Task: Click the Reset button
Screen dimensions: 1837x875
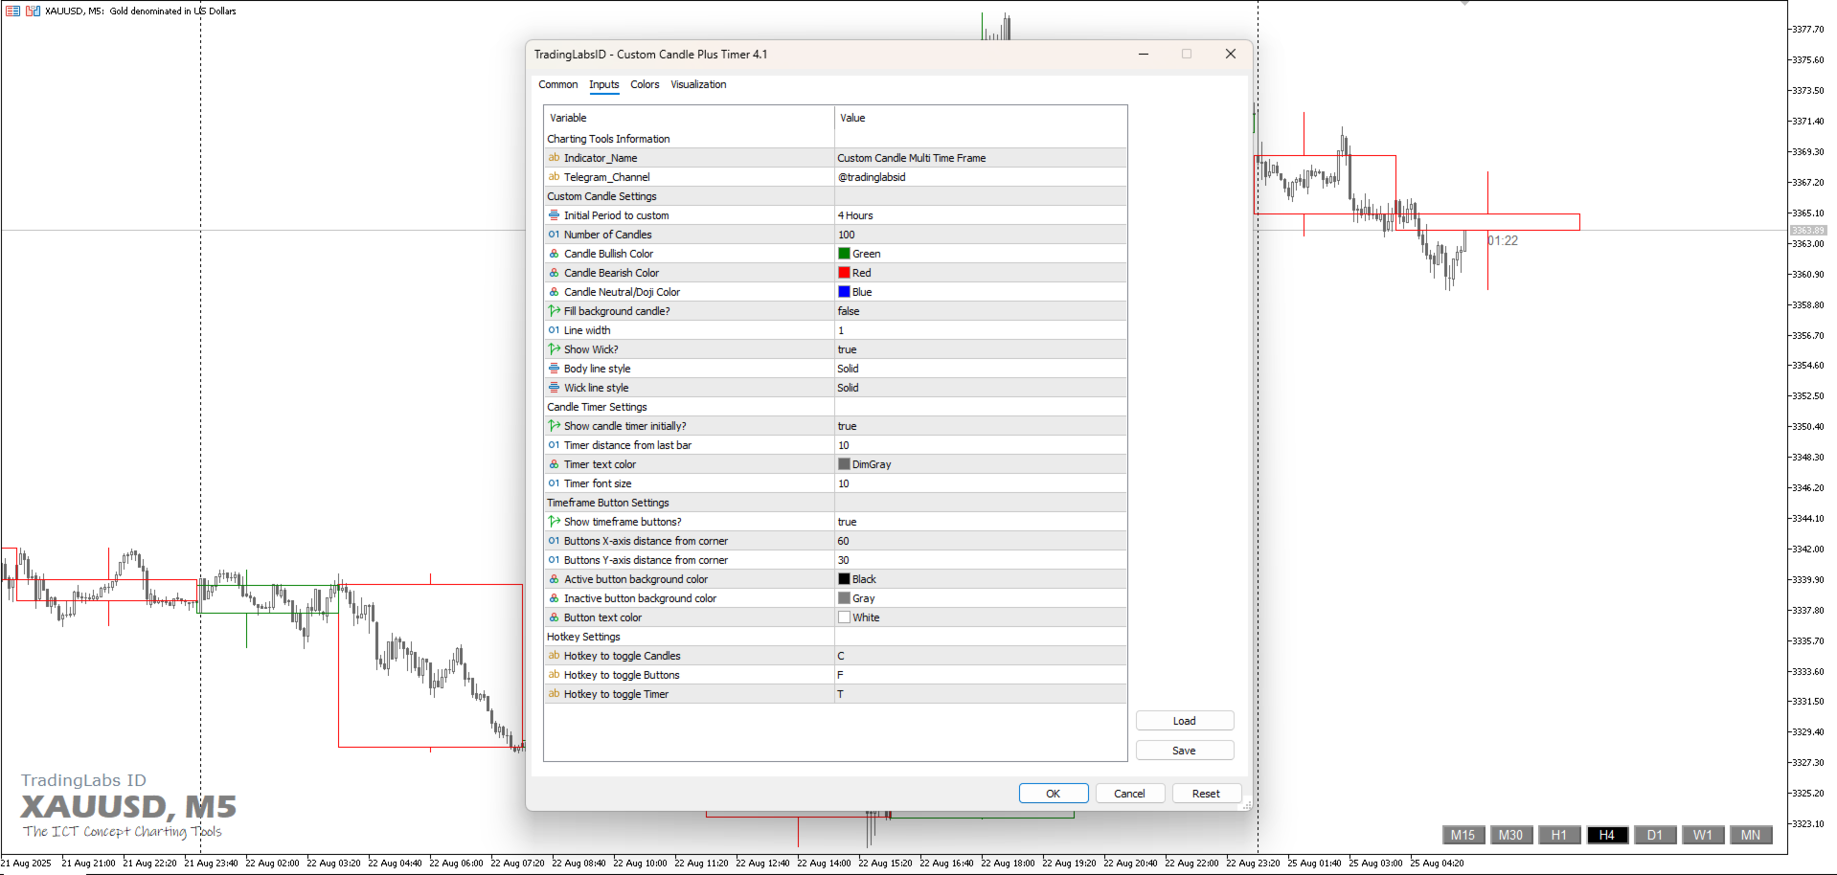Action: coord(1206,794)
